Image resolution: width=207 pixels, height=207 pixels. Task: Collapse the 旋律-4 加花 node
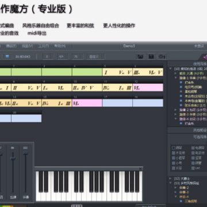175,119
